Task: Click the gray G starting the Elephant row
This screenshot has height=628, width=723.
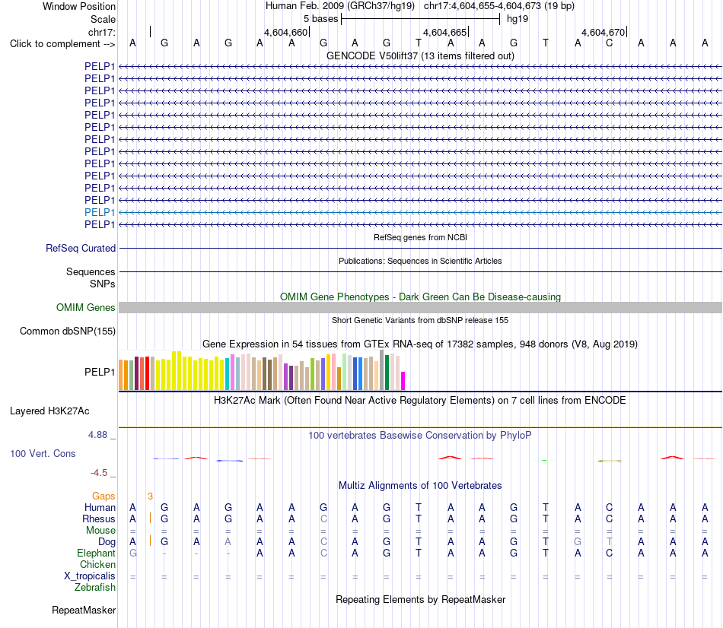Action: pyautogui.click(x=132, y=553)
